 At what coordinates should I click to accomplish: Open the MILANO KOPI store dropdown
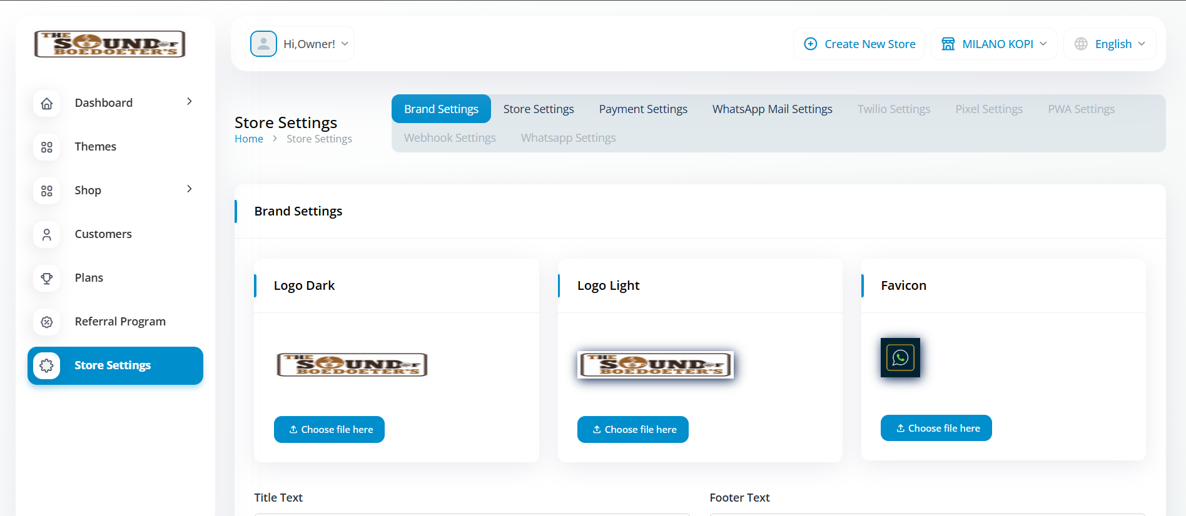coord(994,44)
